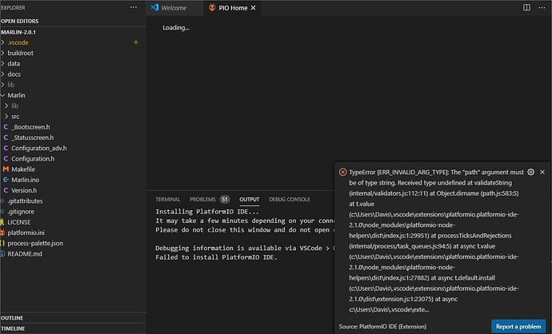Open the PROBLEMS panel tab
Screen dimensions: 552x334
point(202,199)
